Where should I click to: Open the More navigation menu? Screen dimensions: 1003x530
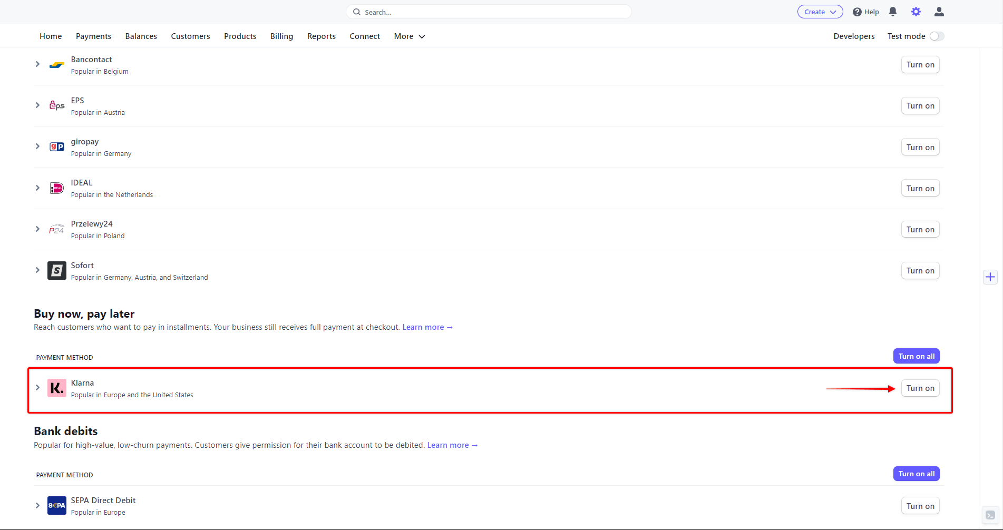409,36
